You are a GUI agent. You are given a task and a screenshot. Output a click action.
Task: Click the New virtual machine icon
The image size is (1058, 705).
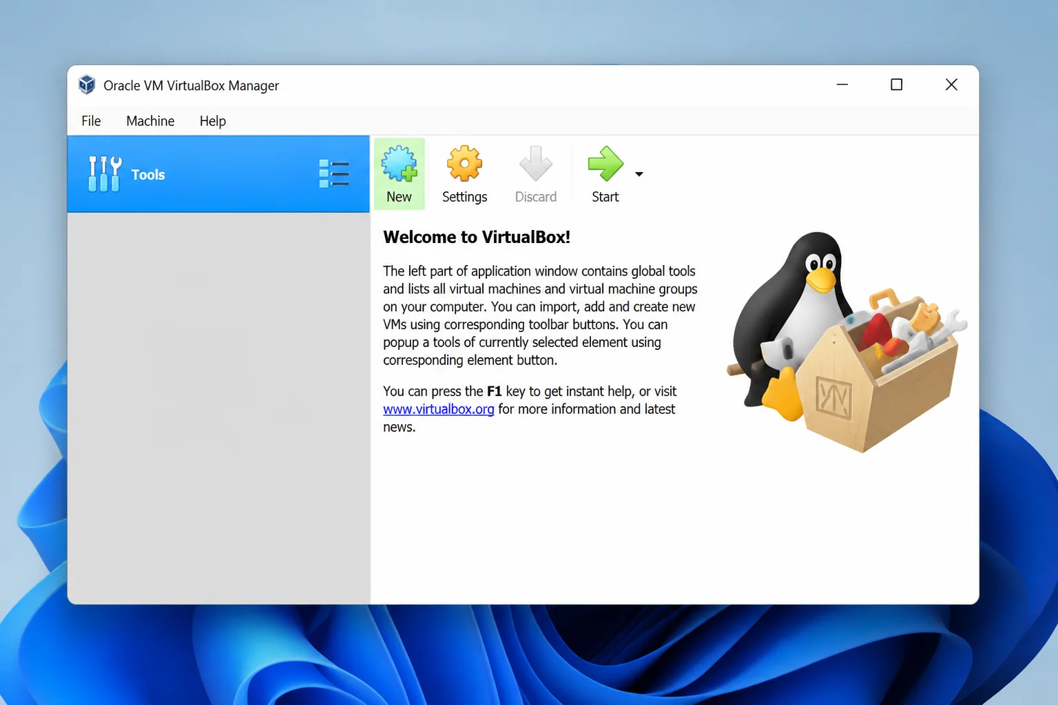[399, 174]
